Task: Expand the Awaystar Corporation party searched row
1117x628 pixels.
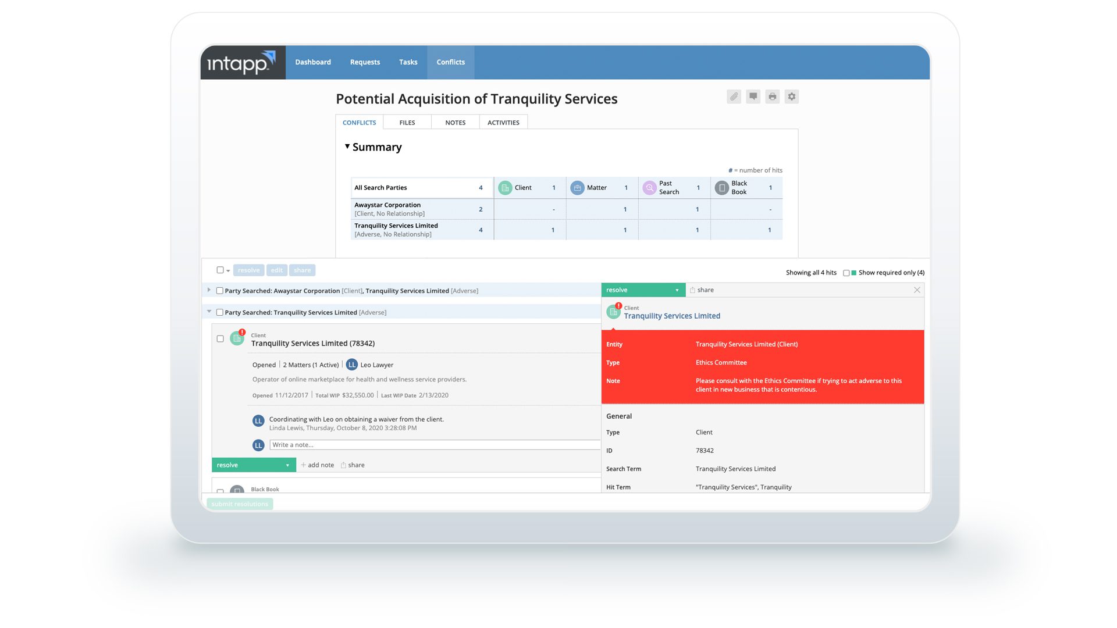Action: tap(209, 290)
